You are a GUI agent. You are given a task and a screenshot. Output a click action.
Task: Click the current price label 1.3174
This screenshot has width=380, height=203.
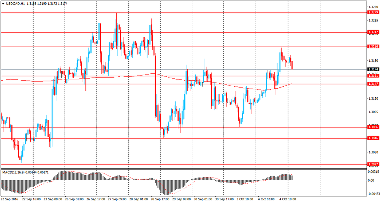373,69
